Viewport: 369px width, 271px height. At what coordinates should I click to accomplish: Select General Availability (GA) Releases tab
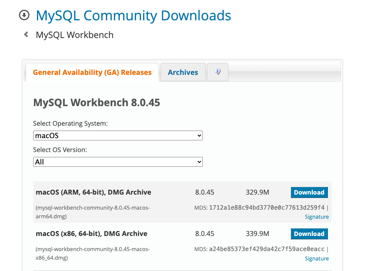point(92,72)
